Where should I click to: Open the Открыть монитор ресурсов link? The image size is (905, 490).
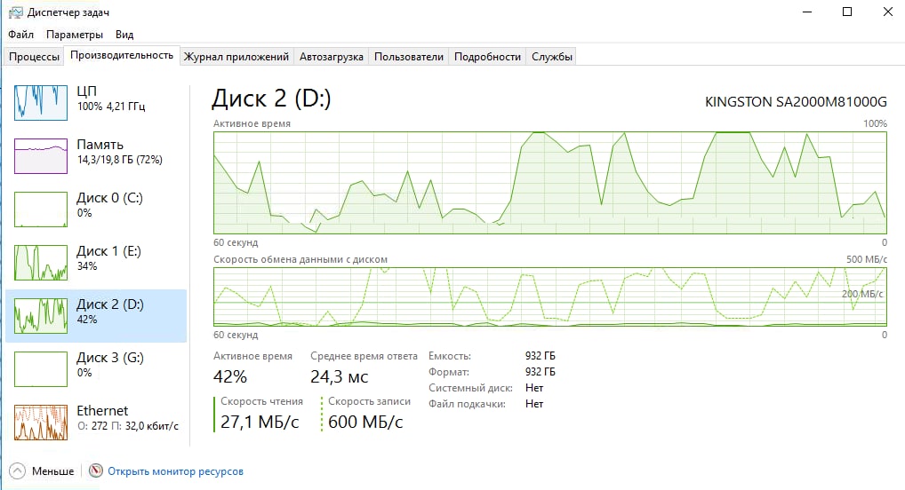pos(175,471)
